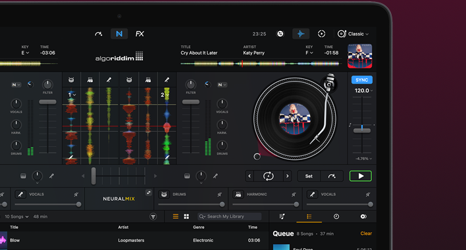This screenshot has width=466, height=250.
Task: Click deck 2 small blue gain knob
Action: 208,85
